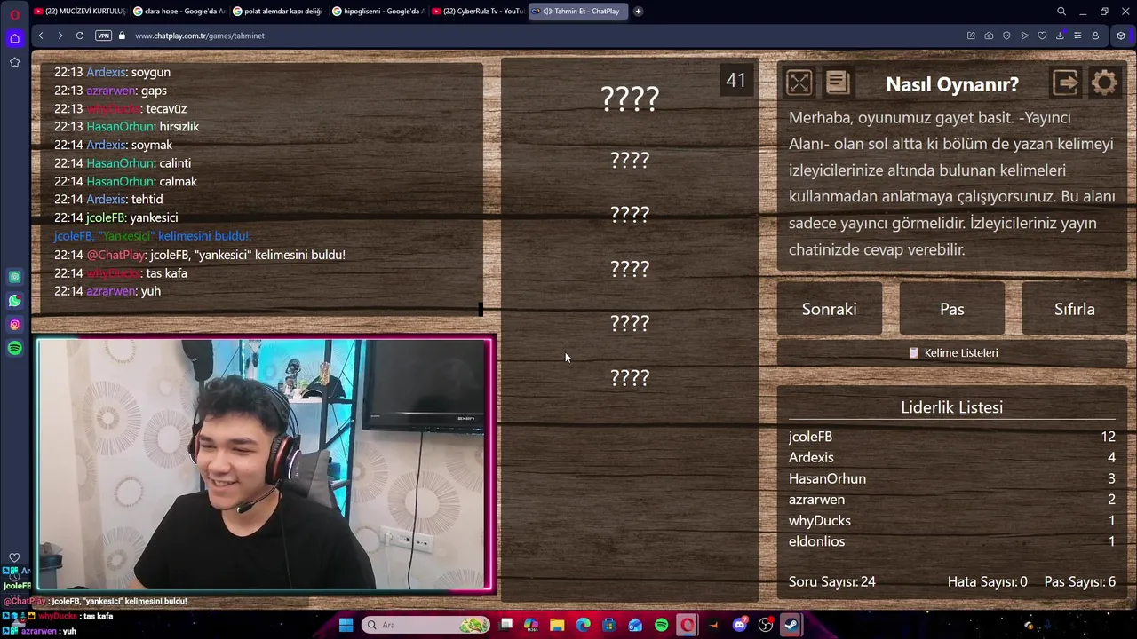Click the edit page pencil icon in toolbar
Image resolution: width=1137 pixels, height=639 pixels.
971,35
